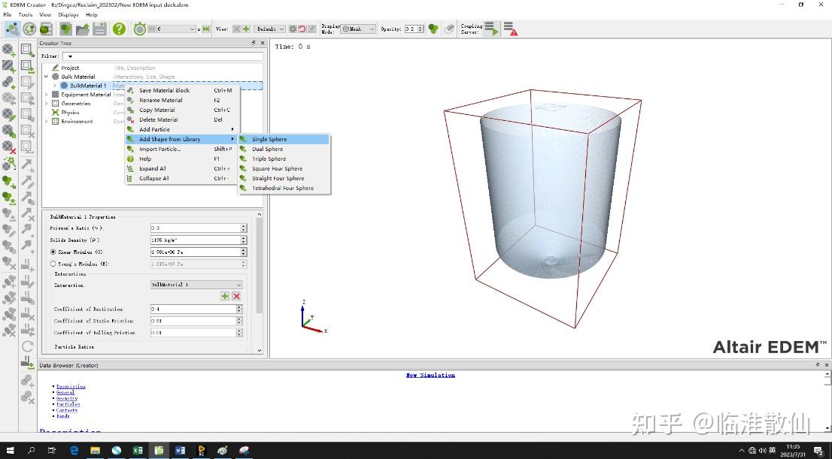Viewport: 832px width, 459px height.
Task: Click the Particles link in Data Browser
Action: click(x=68, y=404)
